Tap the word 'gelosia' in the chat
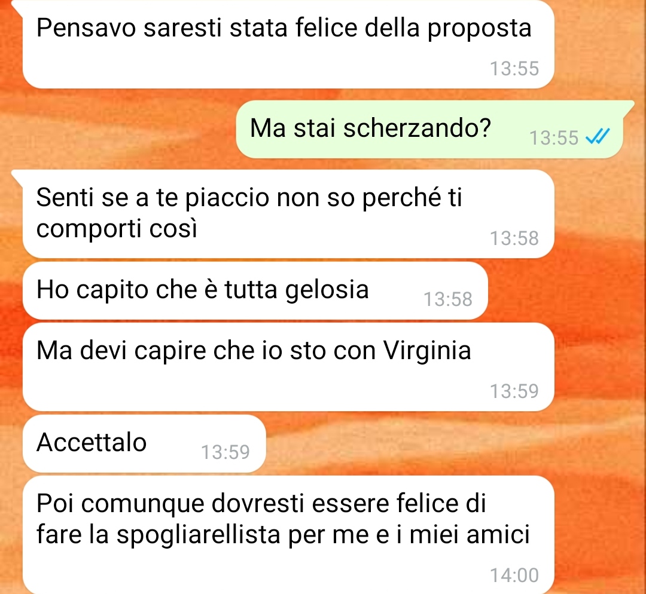Screen dimensions: 646x594 click(x=327, y=290)
